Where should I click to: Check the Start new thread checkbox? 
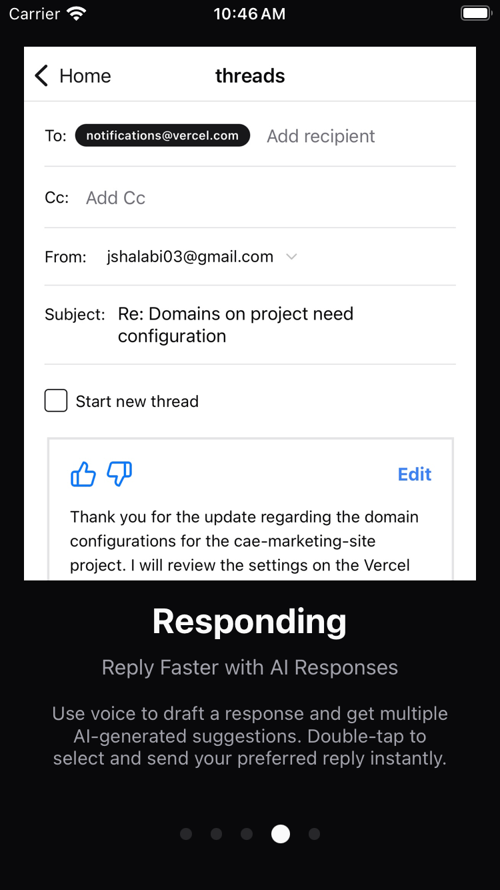pos(56,401)
